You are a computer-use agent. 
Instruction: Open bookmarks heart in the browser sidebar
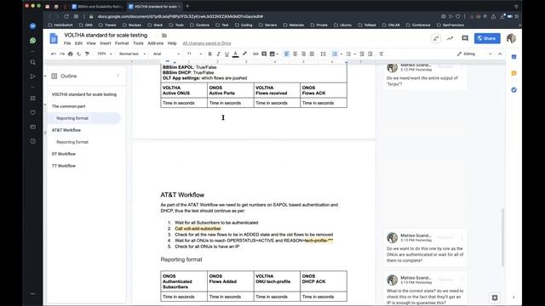pos(32,112)
